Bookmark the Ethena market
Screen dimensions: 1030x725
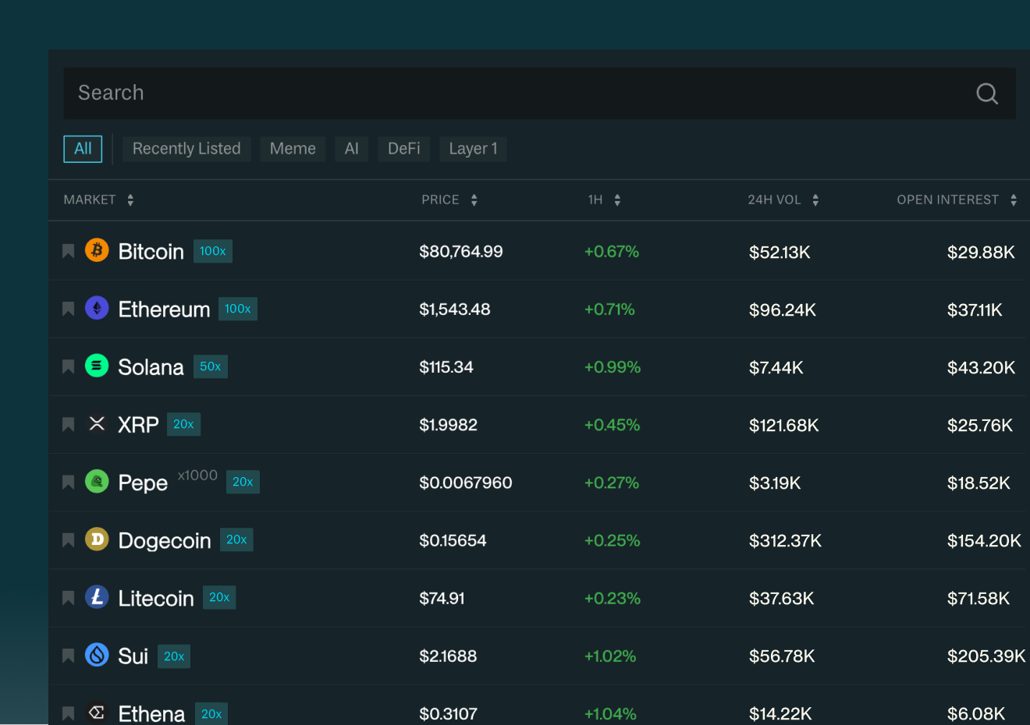tap(69, 713)
